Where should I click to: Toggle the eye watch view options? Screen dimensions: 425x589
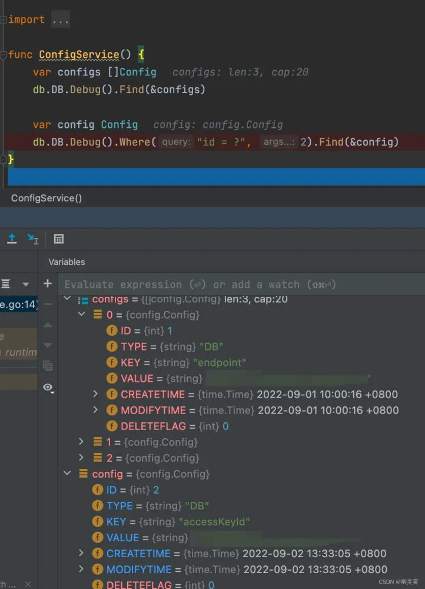pyautogui.click(x=48, y=388)
